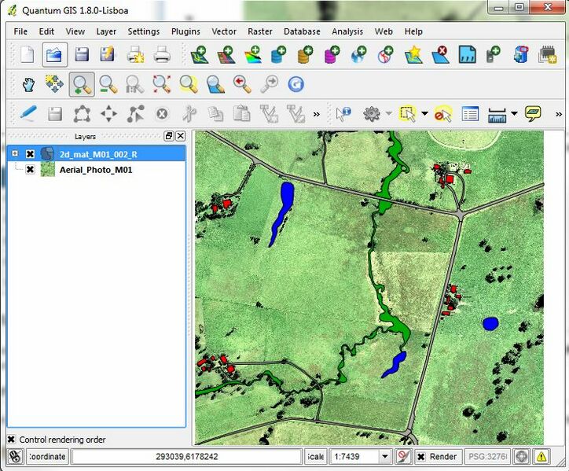Click the Save Project floppy icon
This screenshot has height=471, width=569.
pos(81,54)
